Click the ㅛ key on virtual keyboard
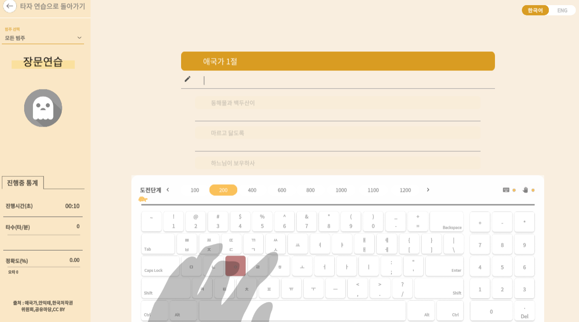The height and width of the screenshot is (322, 579). 298,244
